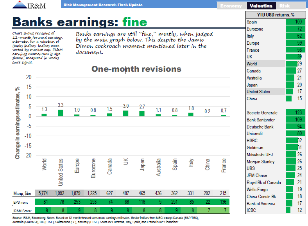The height and width of the screenshot is (226, 308).
Task: Click the ICBC row
Action: click(276, 210)
